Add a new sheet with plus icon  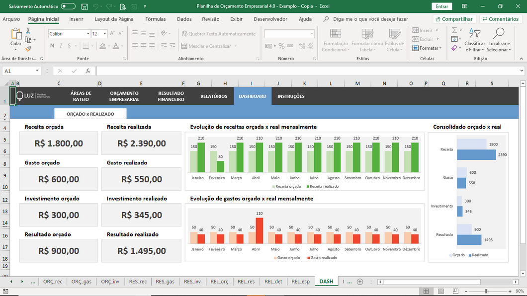360,282
